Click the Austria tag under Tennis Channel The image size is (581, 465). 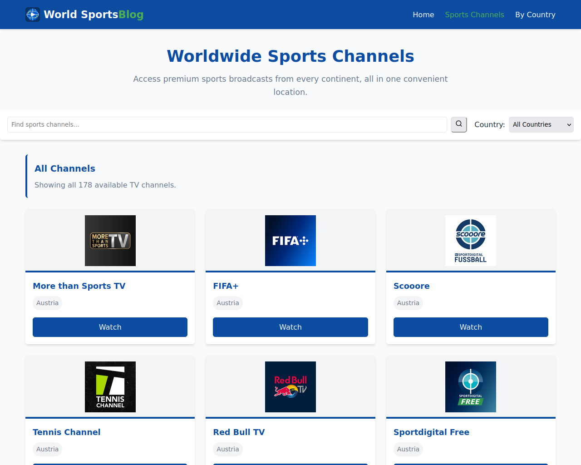pyautogui.click(x=47, y=449)
